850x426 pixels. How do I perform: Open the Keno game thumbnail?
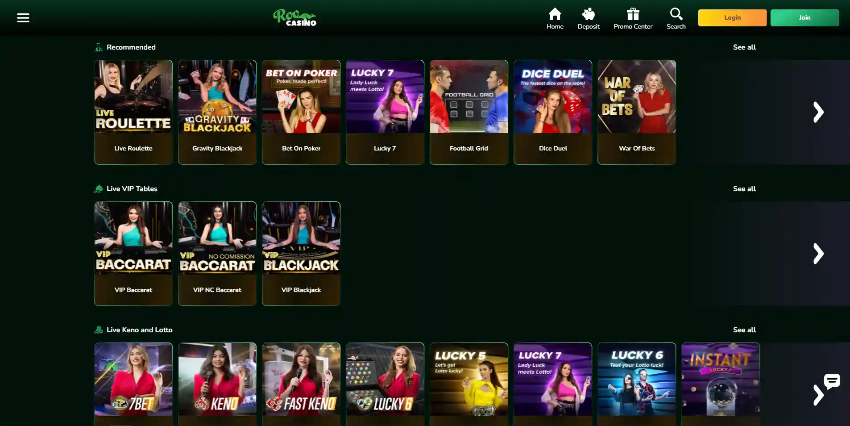click(x=217, y=379)
